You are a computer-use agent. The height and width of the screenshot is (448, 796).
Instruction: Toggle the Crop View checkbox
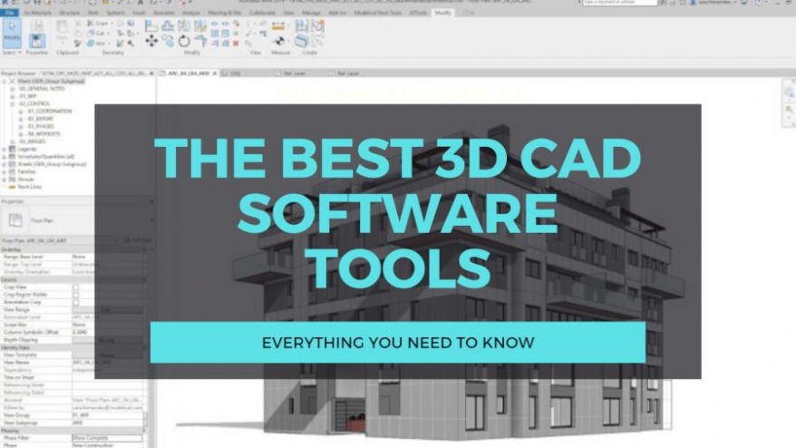click(76, 287)
